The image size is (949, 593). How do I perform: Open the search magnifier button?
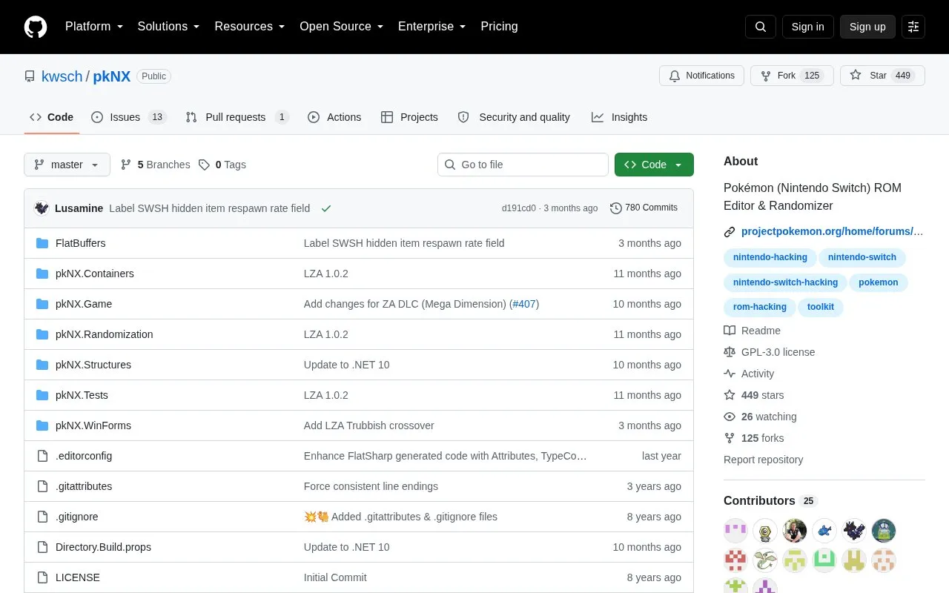click(761, 27)
